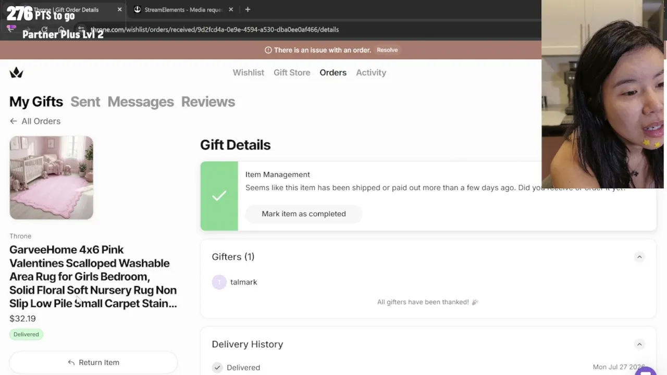
Task: Click the Item Management heading text
Action: (278, 174)
